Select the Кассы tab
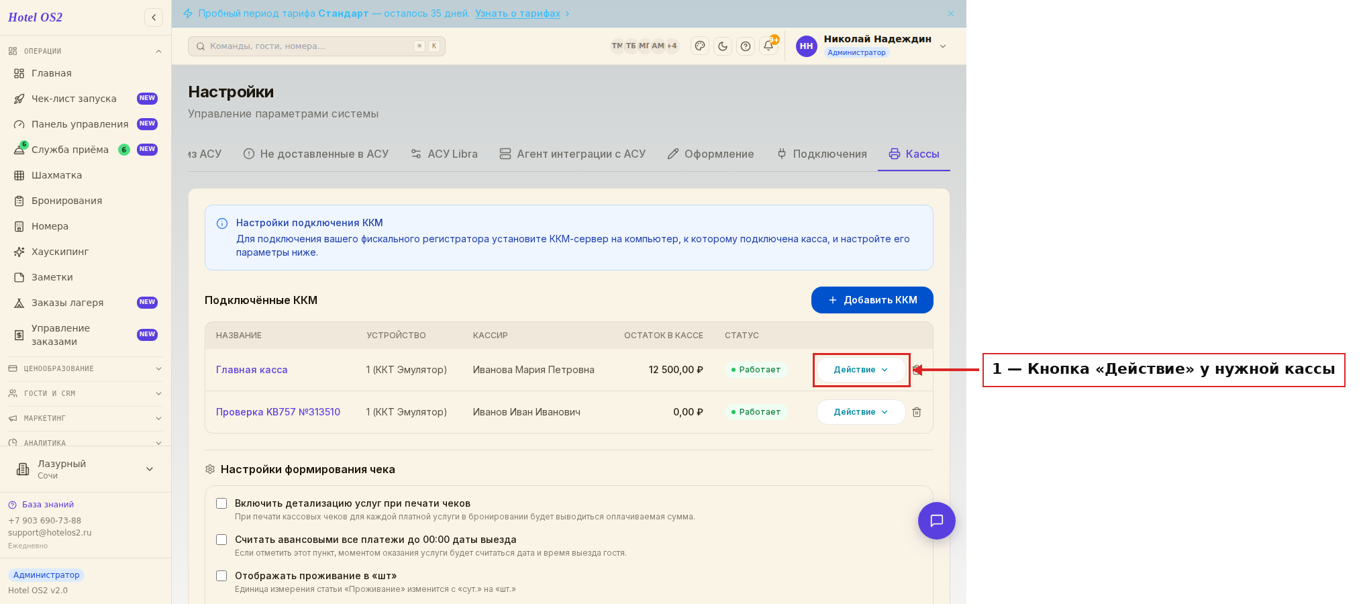The image size is (1361, 604). coord(914,154)
